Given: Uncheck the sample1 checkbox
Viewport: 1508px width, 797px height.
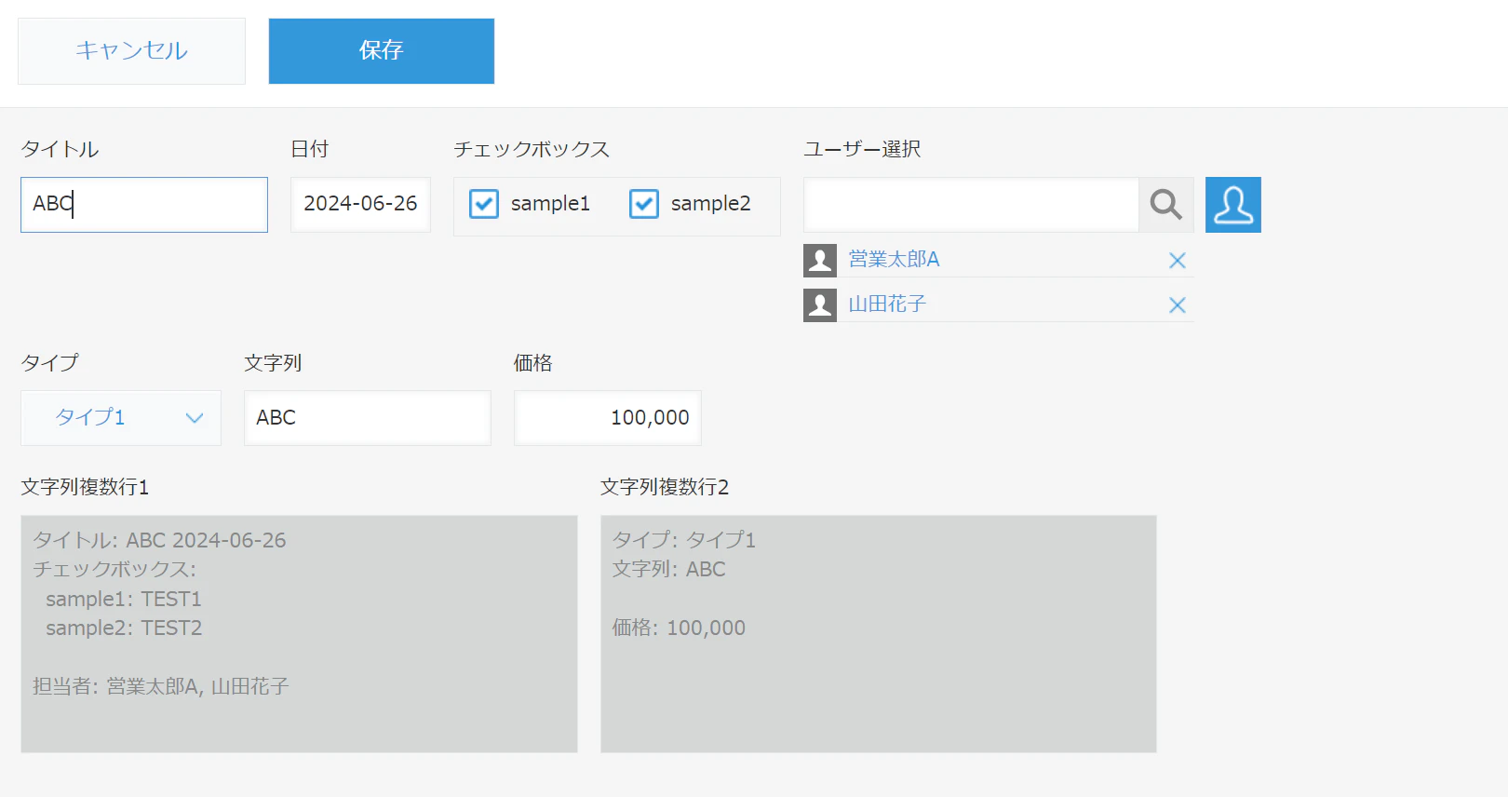Looking at the screenshot, I should tap(484, 204).
